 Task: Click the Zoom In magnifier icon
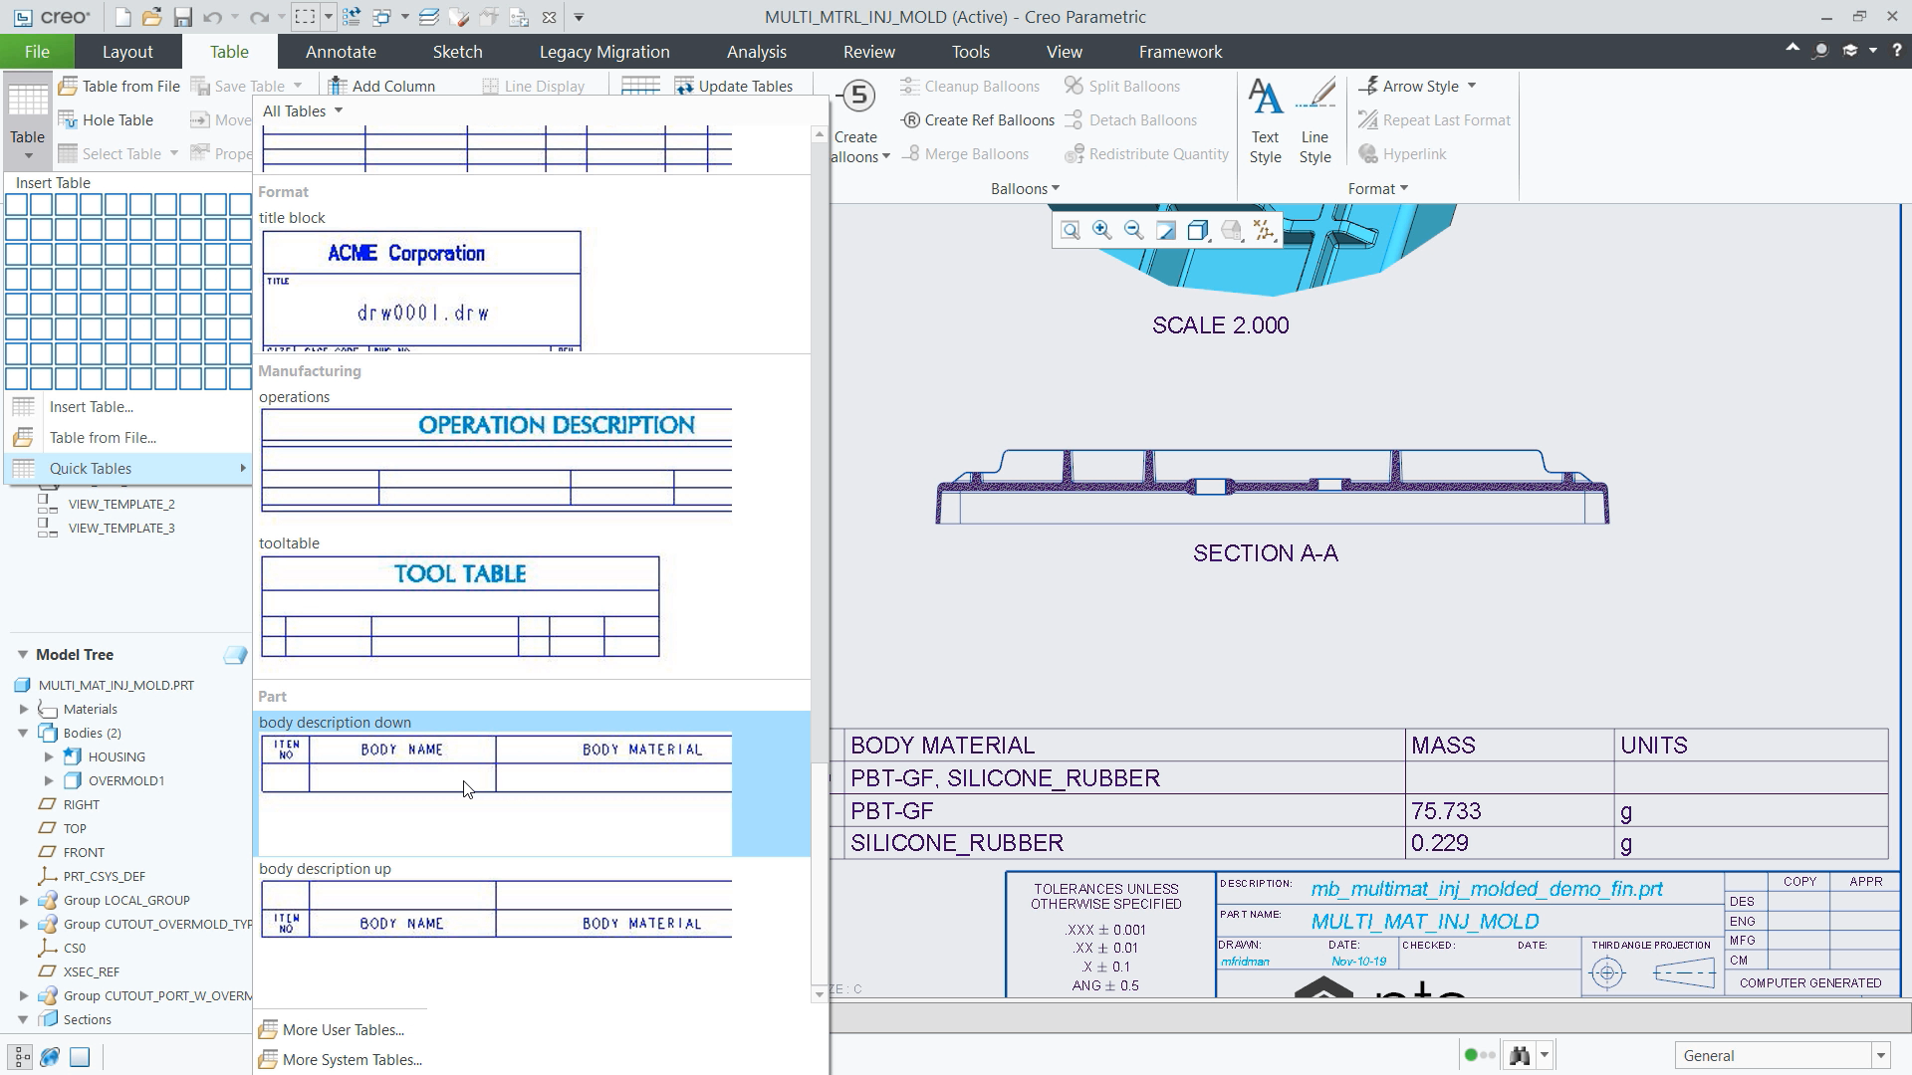[x=1101, y=231]
